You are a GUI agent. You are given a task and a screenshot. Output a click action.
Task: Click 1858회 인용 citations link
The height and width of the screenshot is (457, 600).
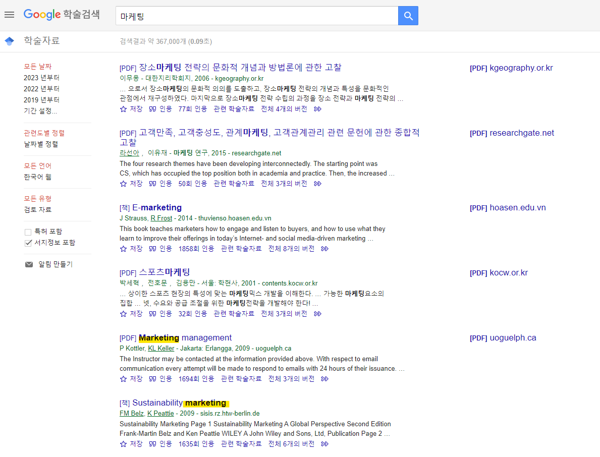coord(196,249)
